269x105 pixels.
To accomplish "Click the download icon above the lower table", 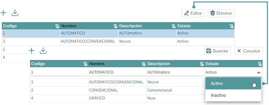I will [43, 51].
